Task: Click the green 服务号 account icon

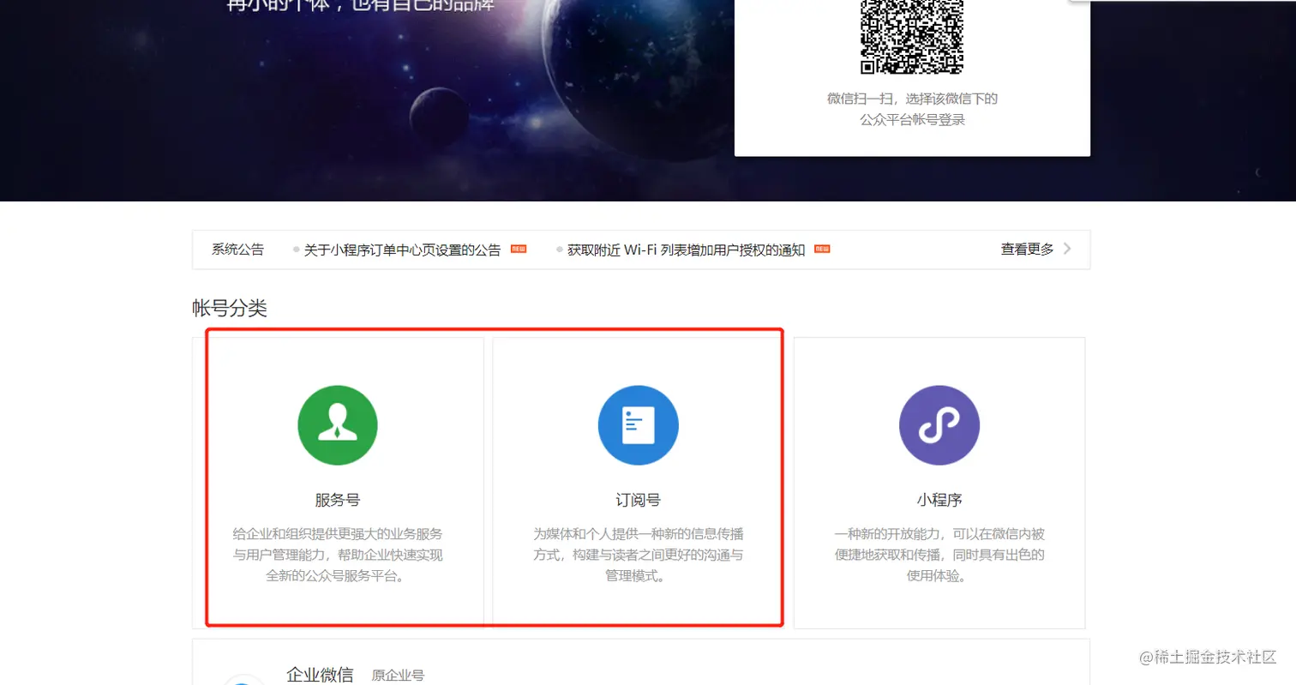Action: click(338, 425)
